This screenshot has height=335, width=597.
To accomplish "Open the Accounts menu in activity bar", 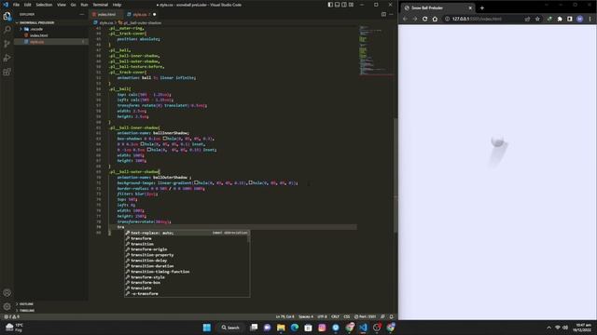I will pos(7,292).
